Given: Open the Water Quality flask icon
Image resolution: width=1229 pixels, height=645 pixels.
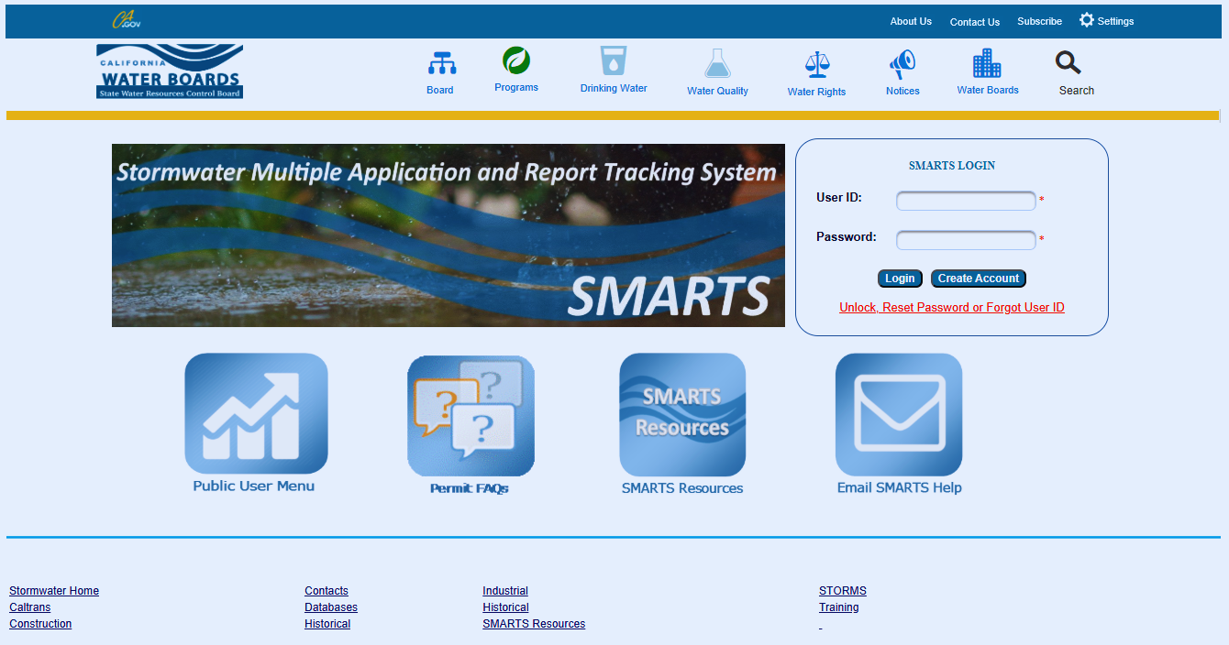Looking at the screenshot, I should click(718, 63).
